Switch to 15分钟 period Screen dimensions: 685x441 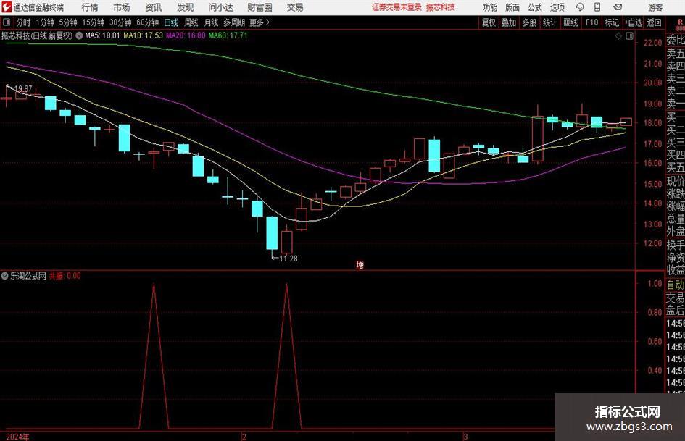tap(94, 22)
